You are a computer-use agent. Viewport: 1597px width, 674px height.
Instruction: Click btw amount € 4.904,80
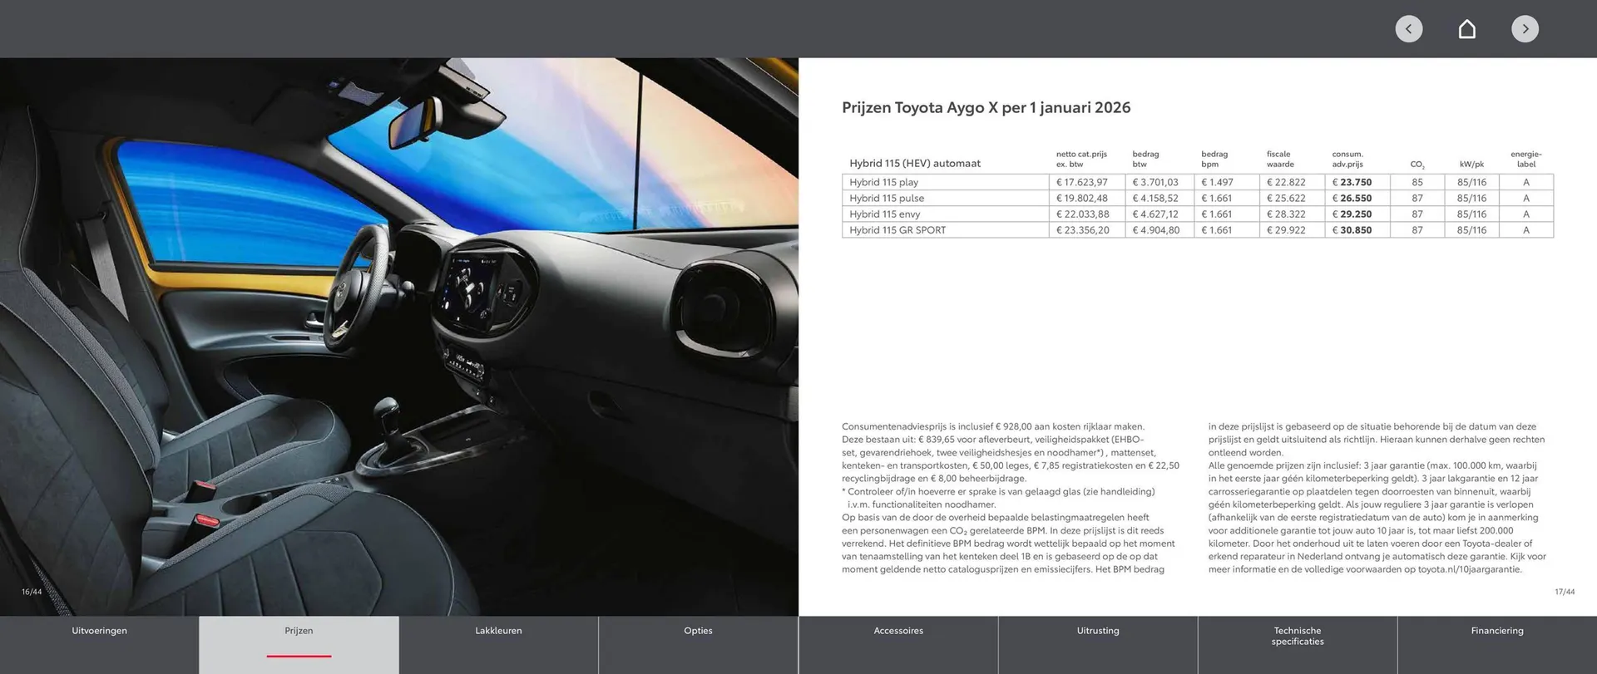tap(1156, 230)
